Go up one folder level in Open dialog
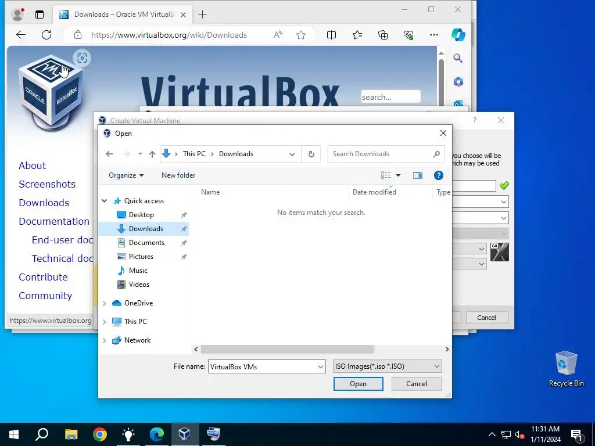 tap(152, 154)
